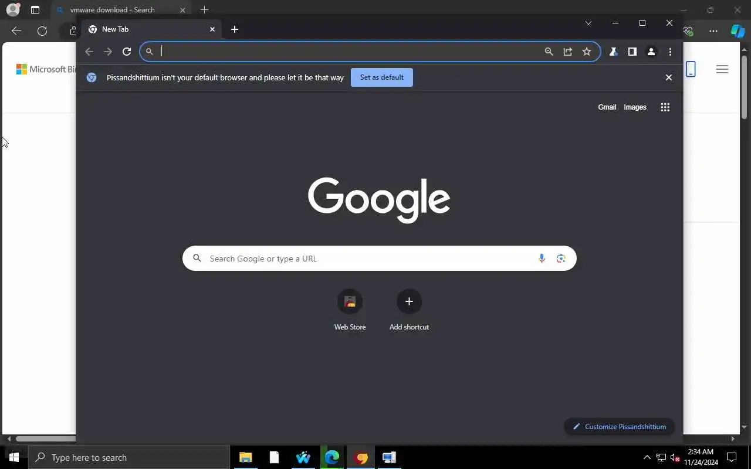Click the Edge vertical scrollbar thumb

(x=745, y=87)
